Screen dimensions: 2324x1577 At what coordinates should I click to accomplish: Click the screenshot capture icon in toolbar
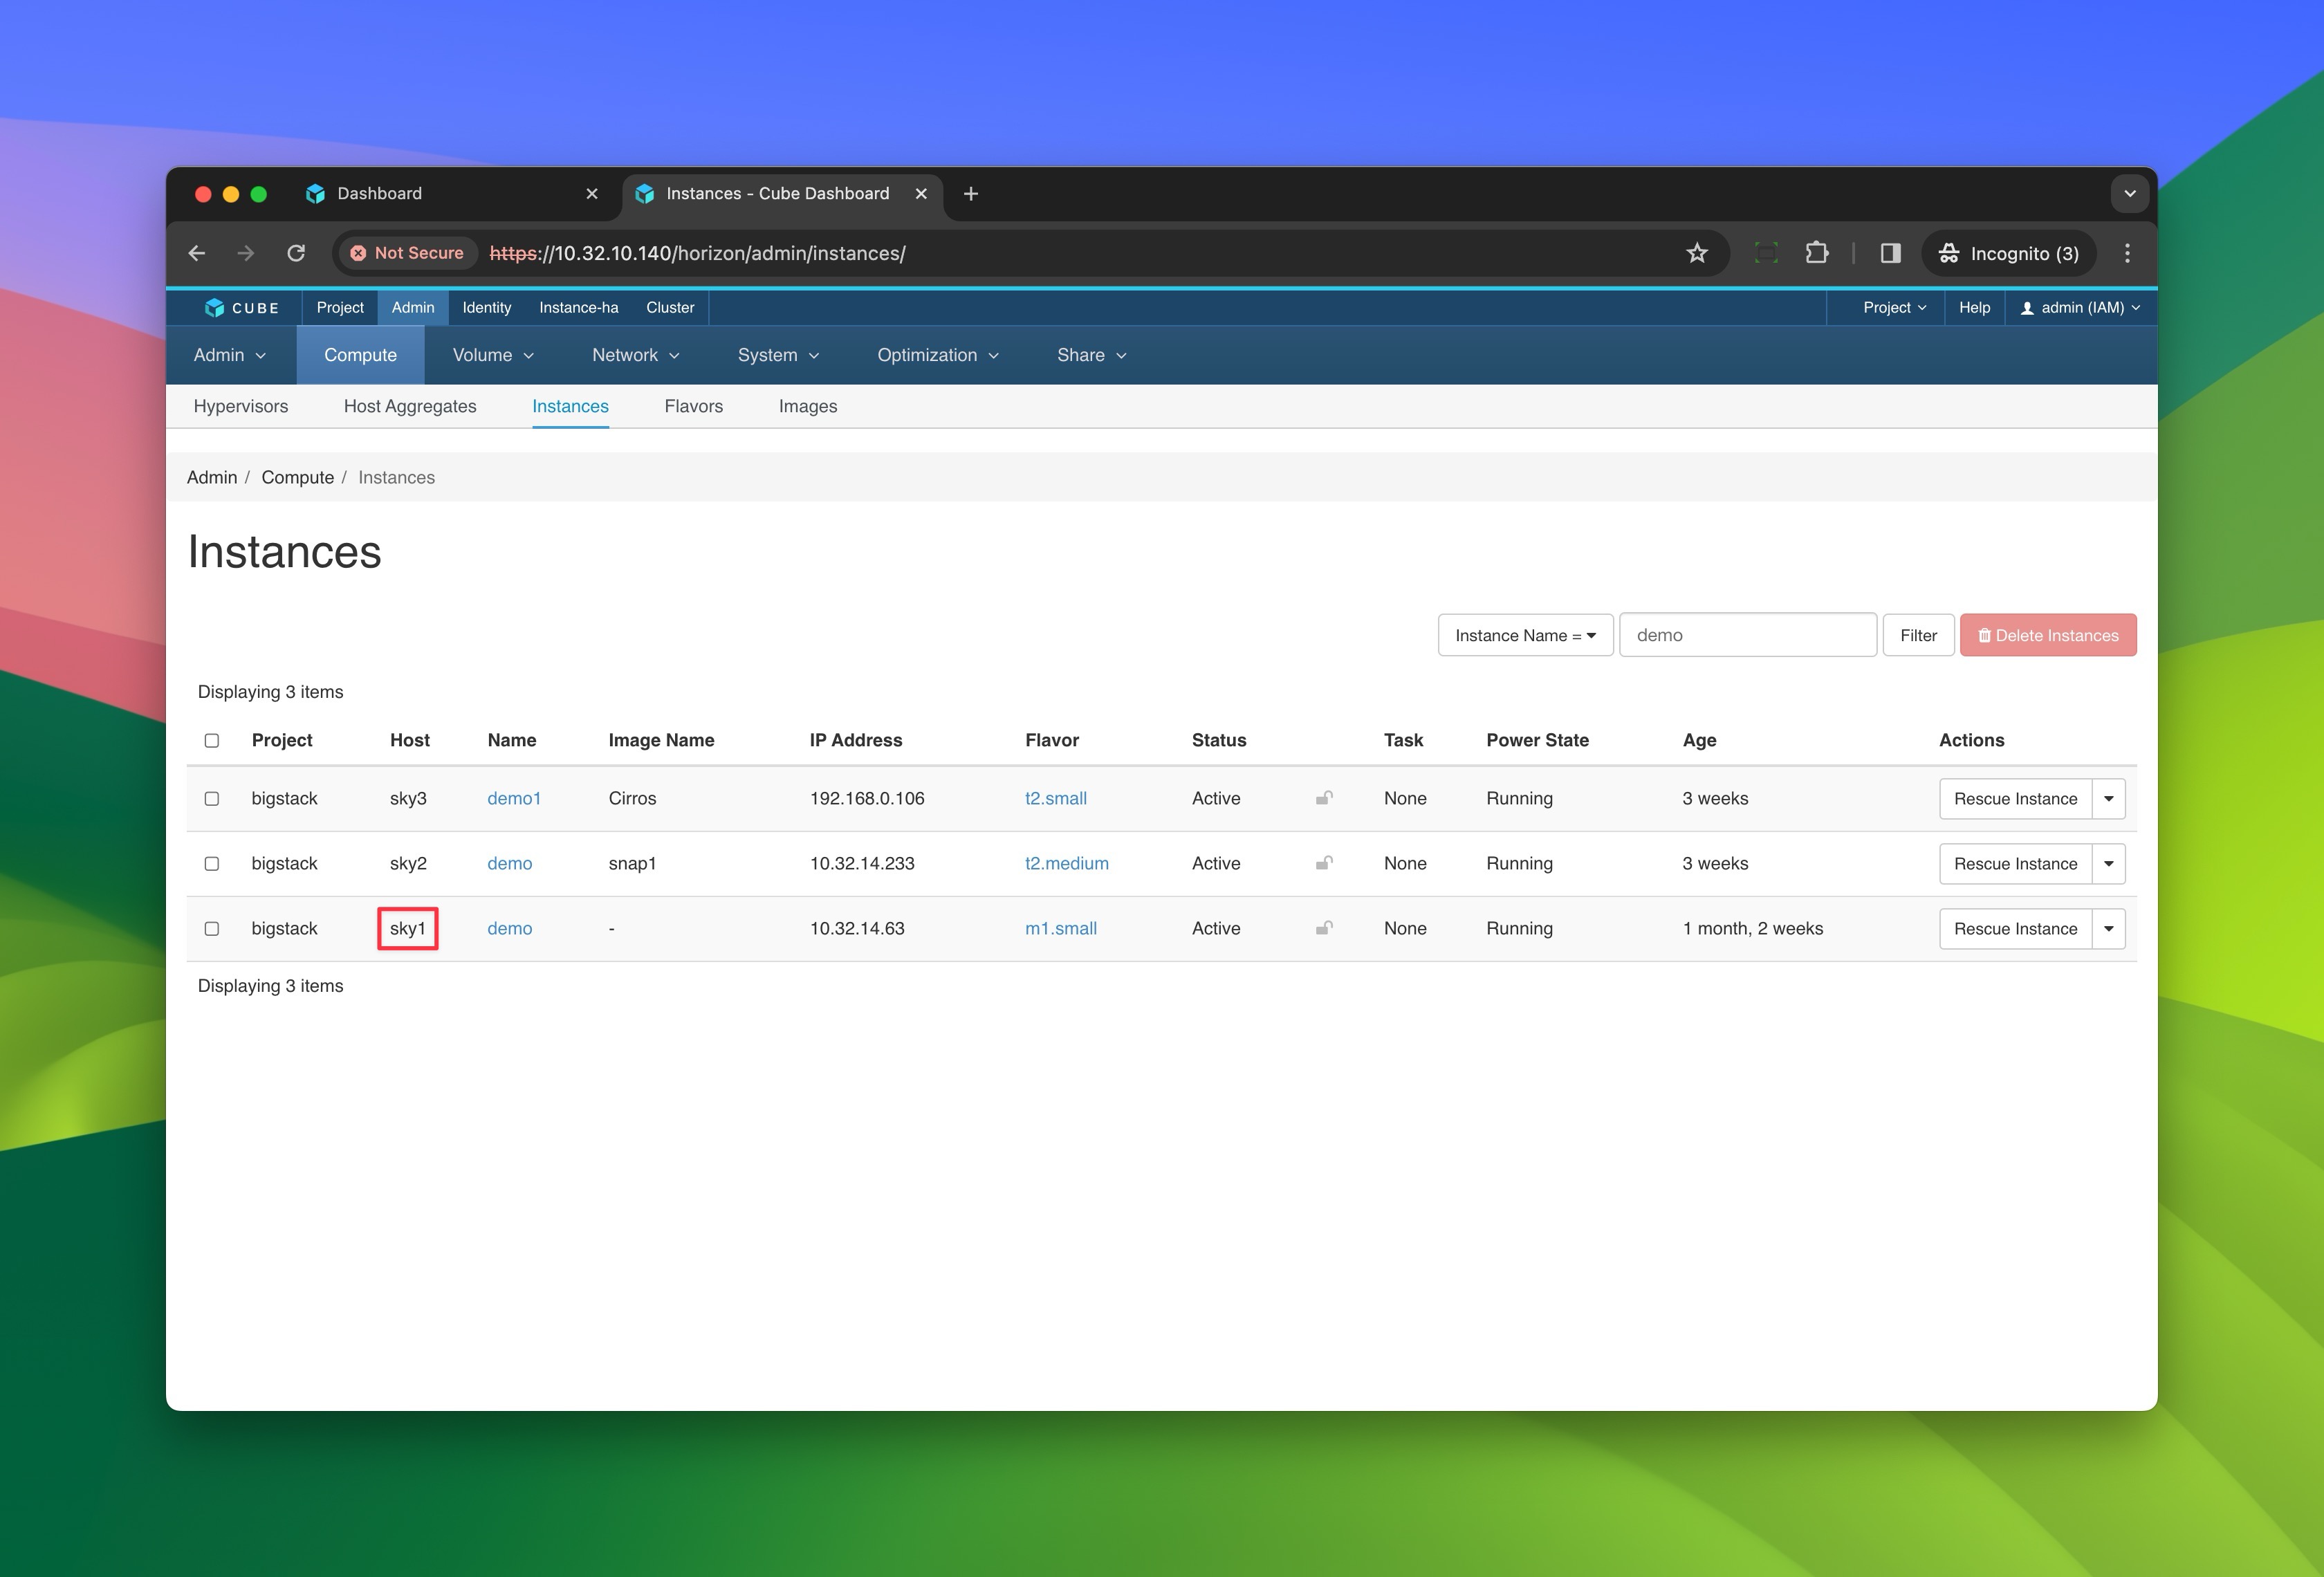[x=1766, y=253]
